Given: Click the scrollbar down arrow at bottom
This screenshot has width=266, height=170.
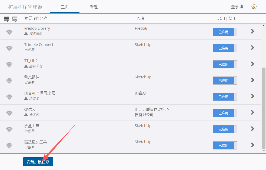Looking at the screenshot, I should click(x=264, y=151).
